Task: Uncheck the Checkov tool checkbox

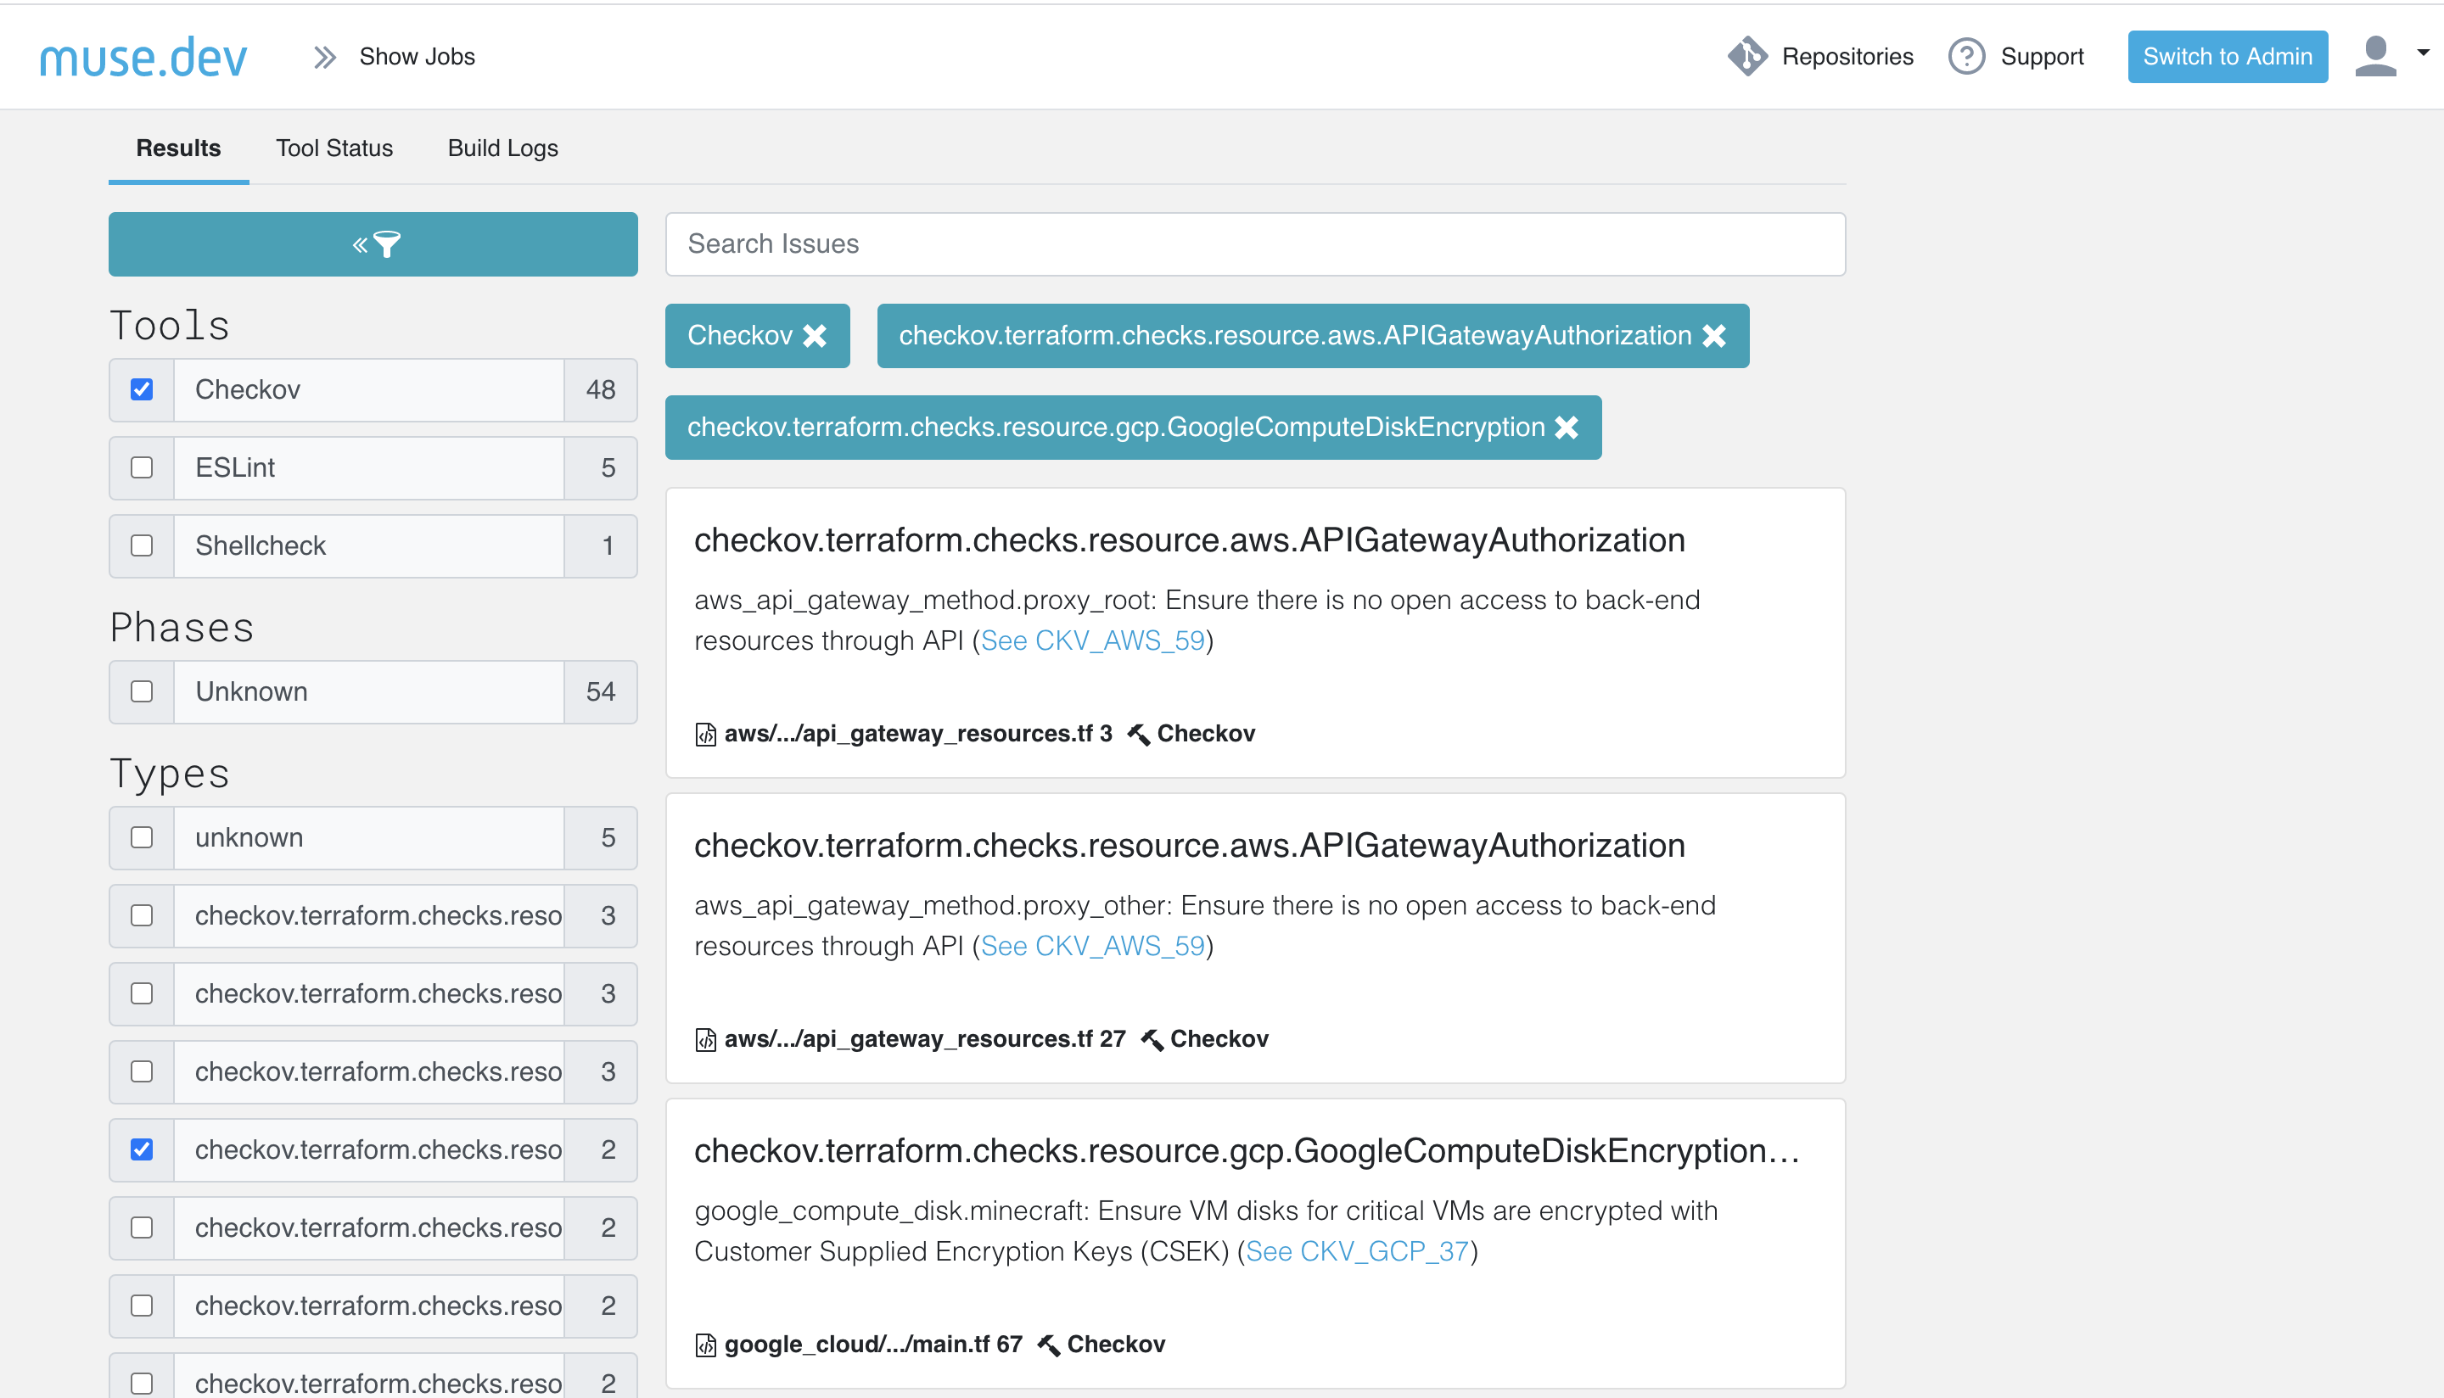Action: [x=142, y=390]
